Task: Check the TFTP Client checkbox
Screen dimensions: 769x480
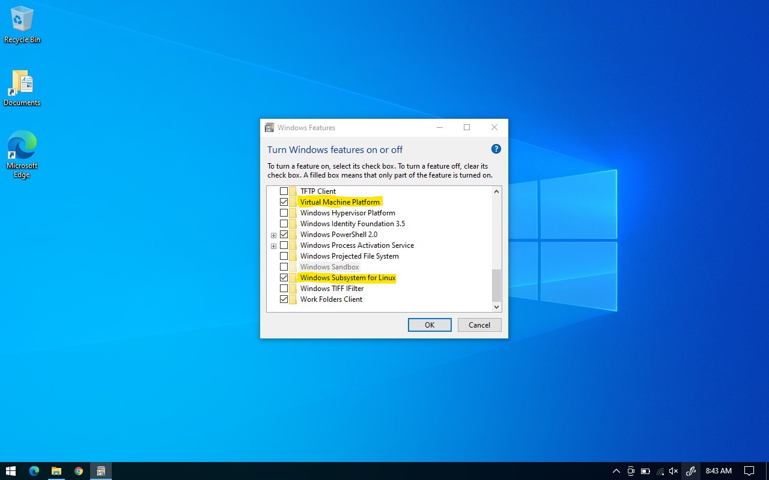Action: [284, 191]
